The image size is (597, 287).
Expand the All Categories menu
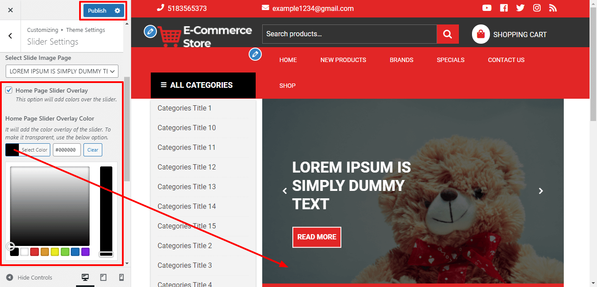pyautogui.click(x=203, y=85)
